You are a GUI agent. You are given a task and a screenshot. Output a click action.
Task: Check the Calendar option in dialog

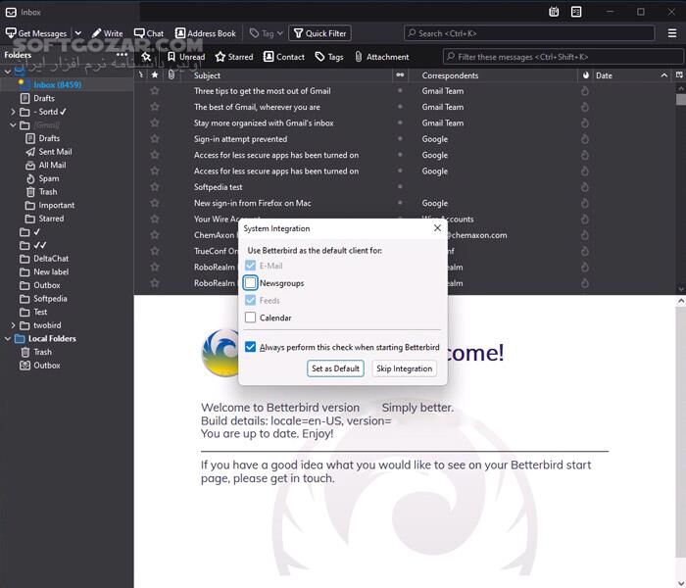coord(251,318)
